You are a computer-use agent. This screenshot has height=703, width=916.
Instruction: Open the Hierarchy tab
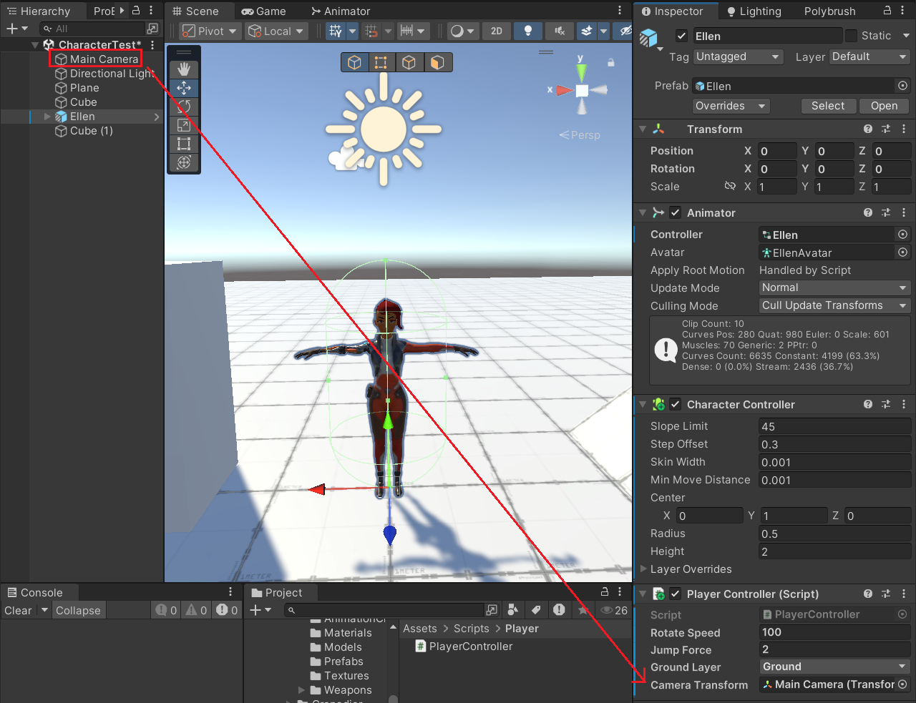(x=39, y=11)
